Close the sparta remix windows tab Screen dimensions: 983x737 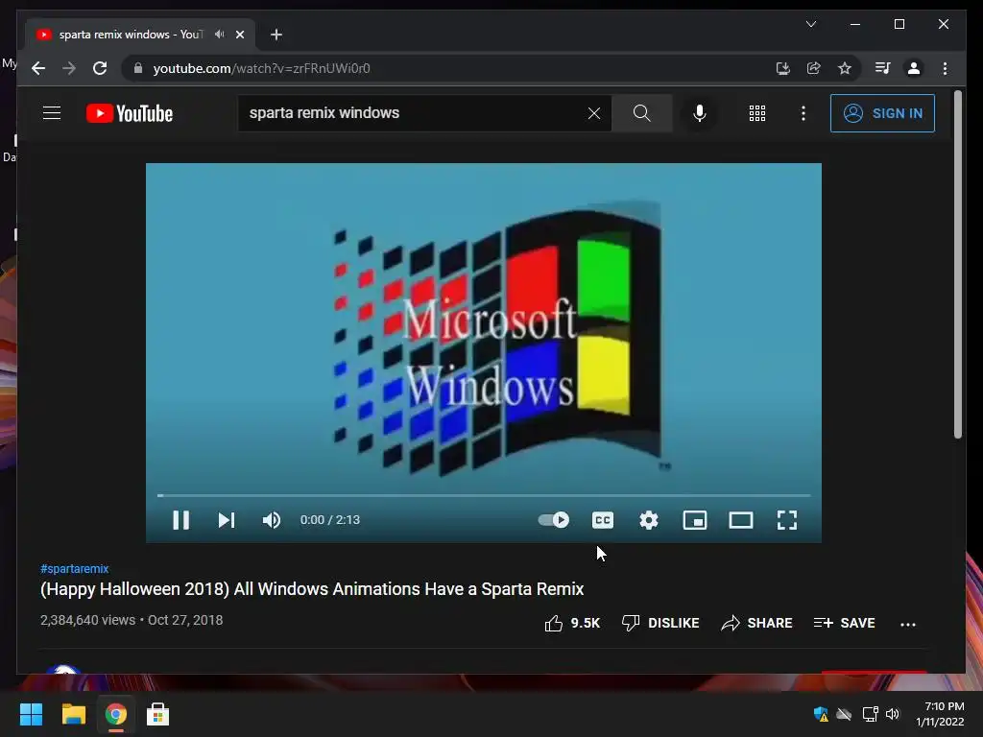tap(239, 35)
